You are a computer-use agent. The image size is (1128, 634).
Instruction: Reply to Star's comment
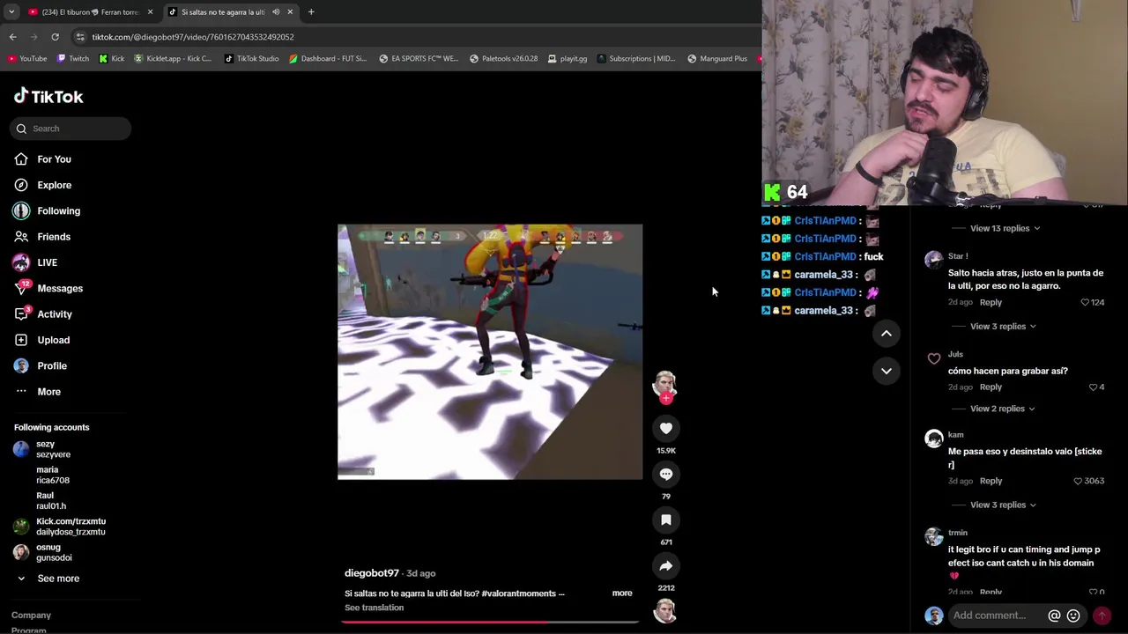pyautogui.click(x=991, y=303)
